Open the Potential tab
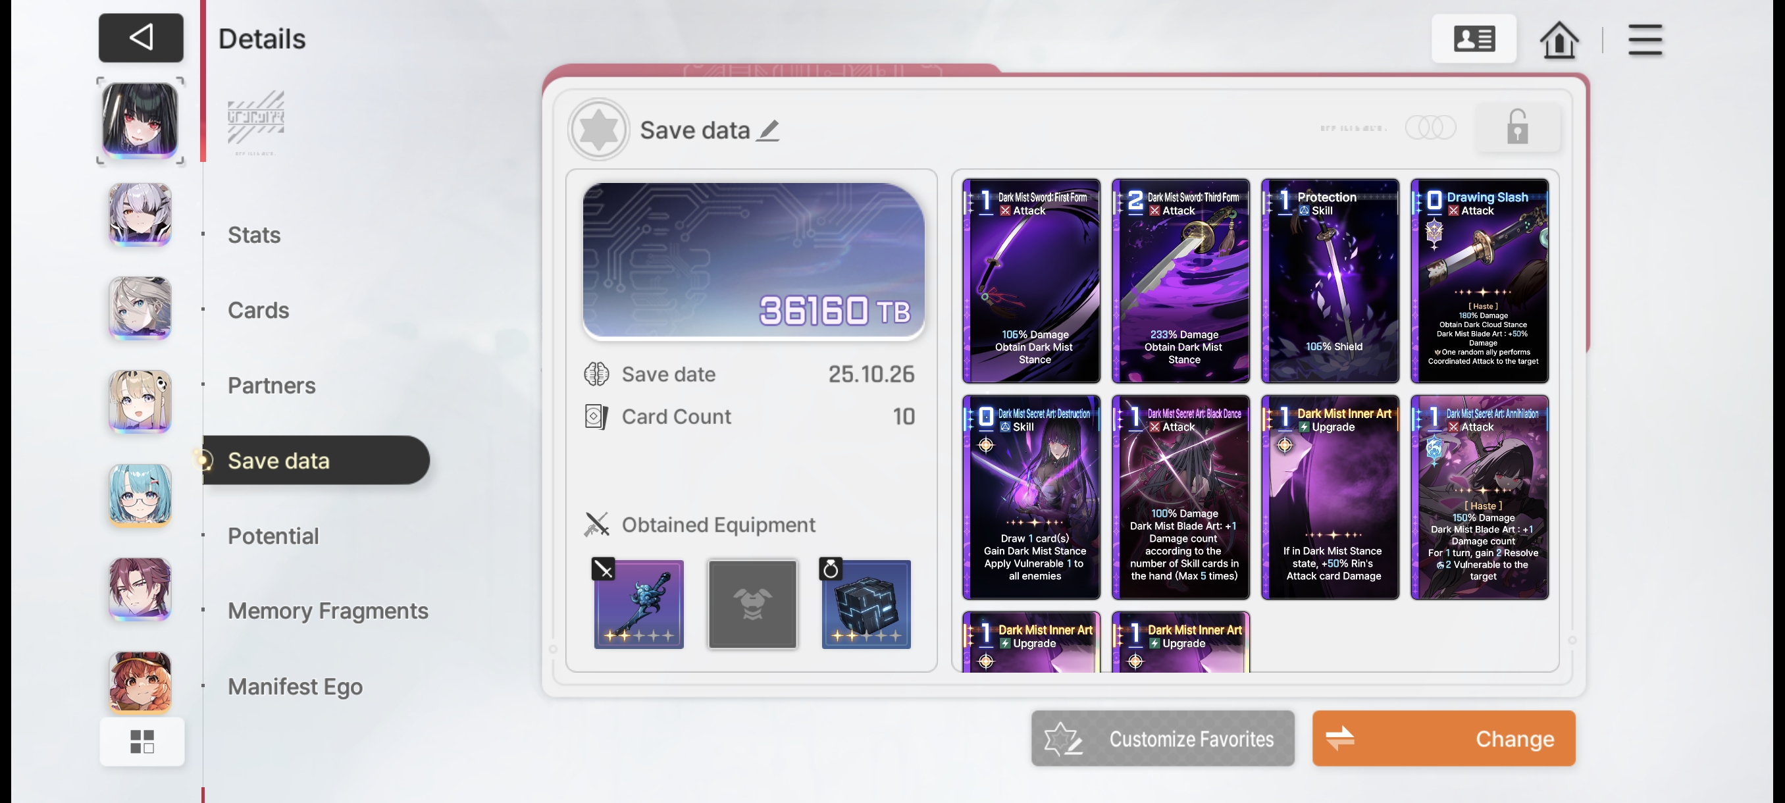1785x803 pixels. pyautogui.click(x=273, y=536)
